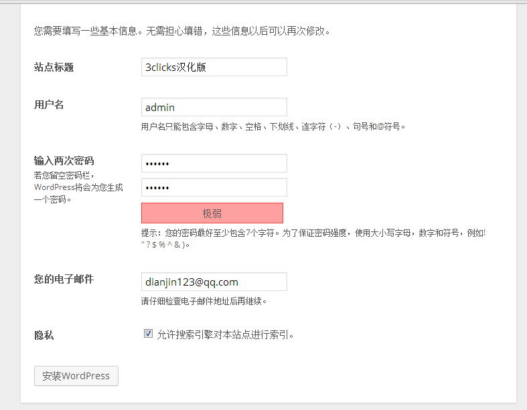Viewport: 527px width, 410px height.
Task: Click the 用户名 field label
Action: 49,104
